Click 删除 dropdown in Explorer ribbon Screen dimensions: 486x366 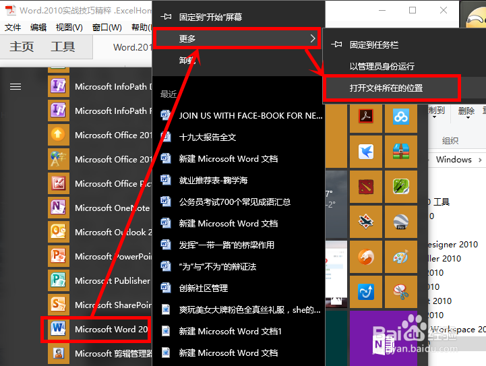pos(466,112)
